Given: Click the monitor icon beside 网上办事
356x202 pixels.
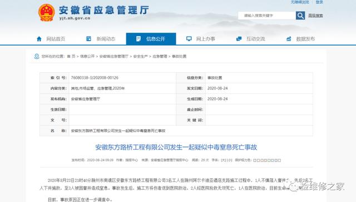Looking at the screenshot, I should (x=189, y=39).
